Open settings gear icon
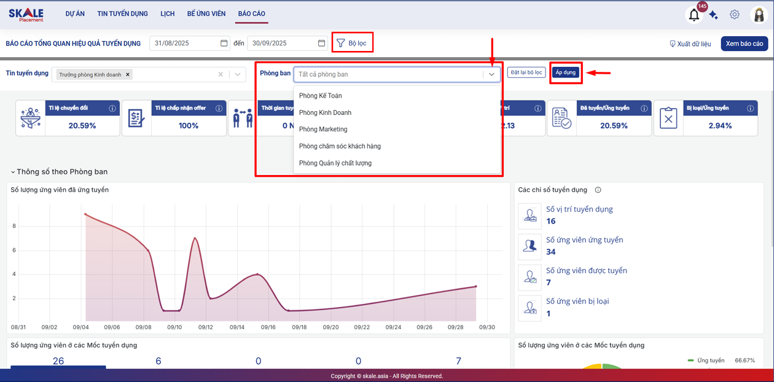Image resolution: width=774 pixels, height=382 pixels. 735,14
